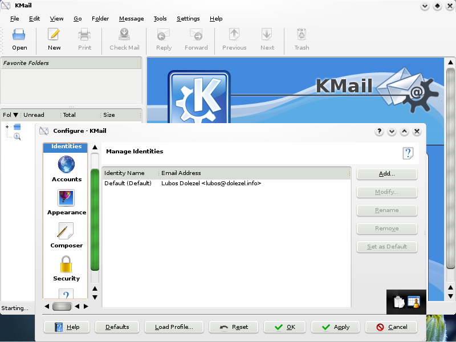Open the Edit menu
This screenshot has height=342, width=456.
pos(34,19)
